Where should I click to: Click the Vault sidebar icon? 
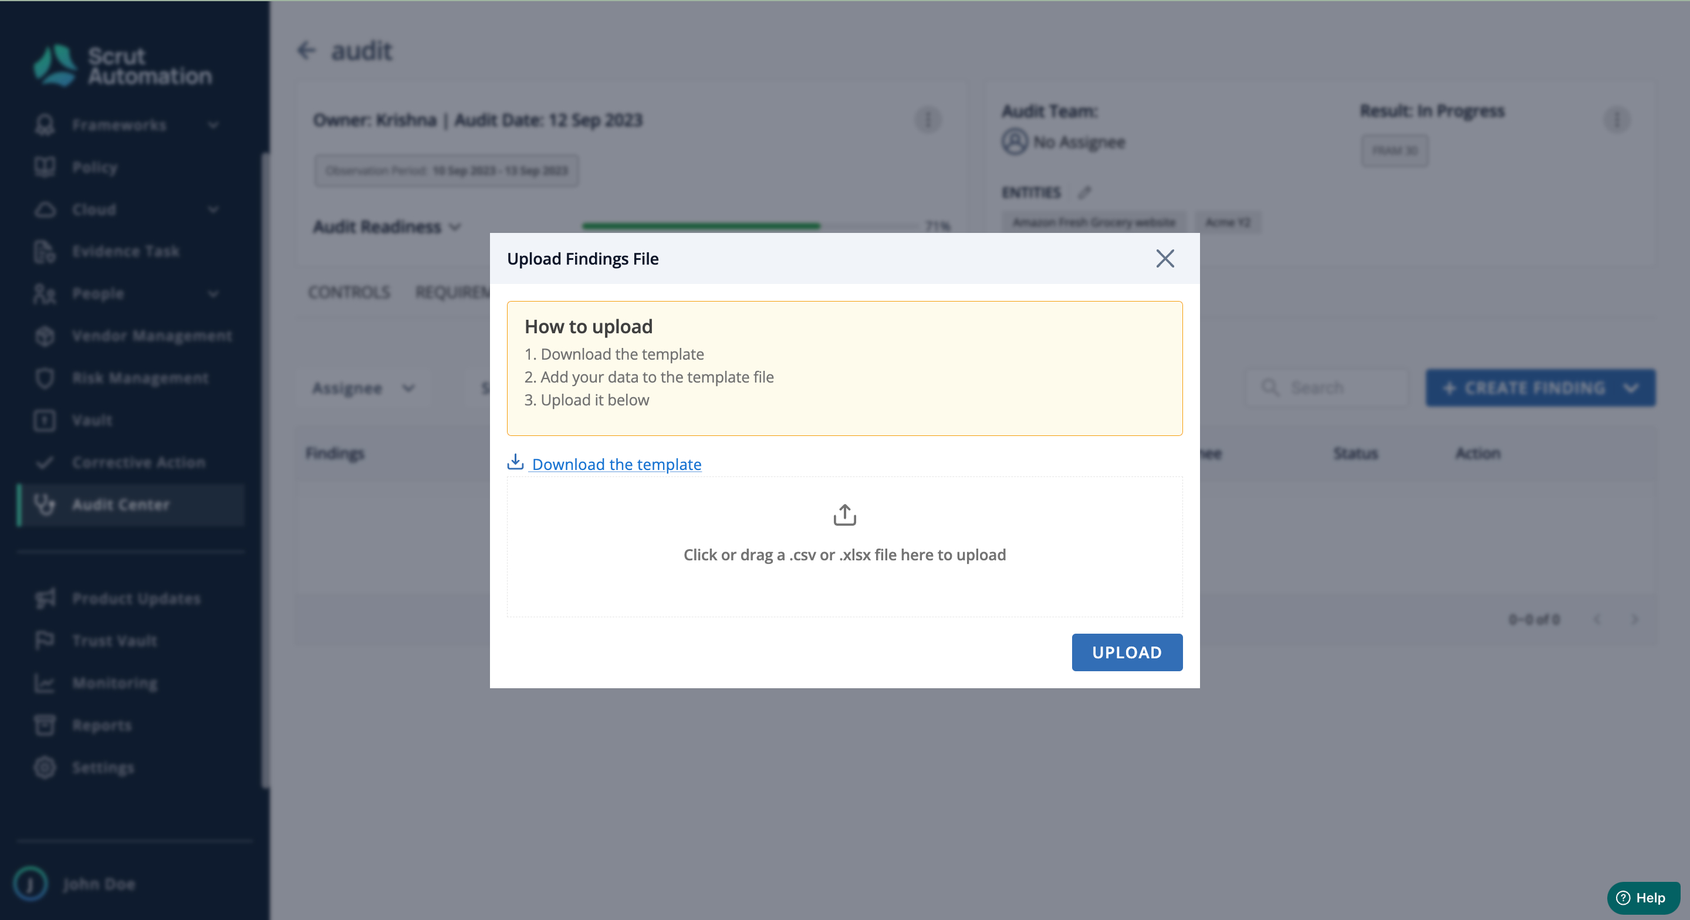(45, 420)
